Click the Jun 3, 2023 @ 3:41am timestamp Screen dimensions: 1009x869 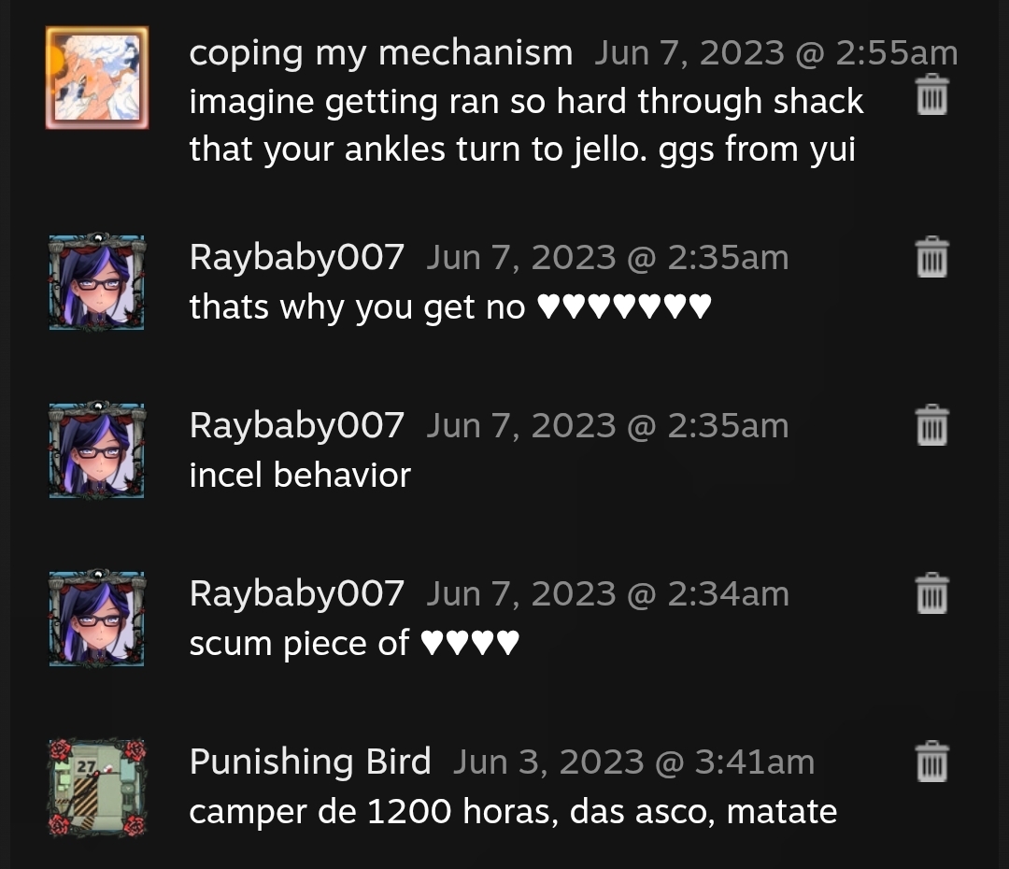(633, 762)
